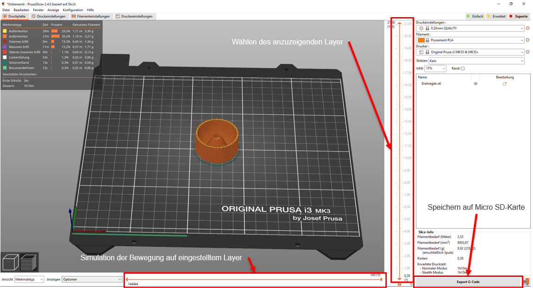
Task: Open printer settings gear next to Original Prusa
Action: [527, 52]
